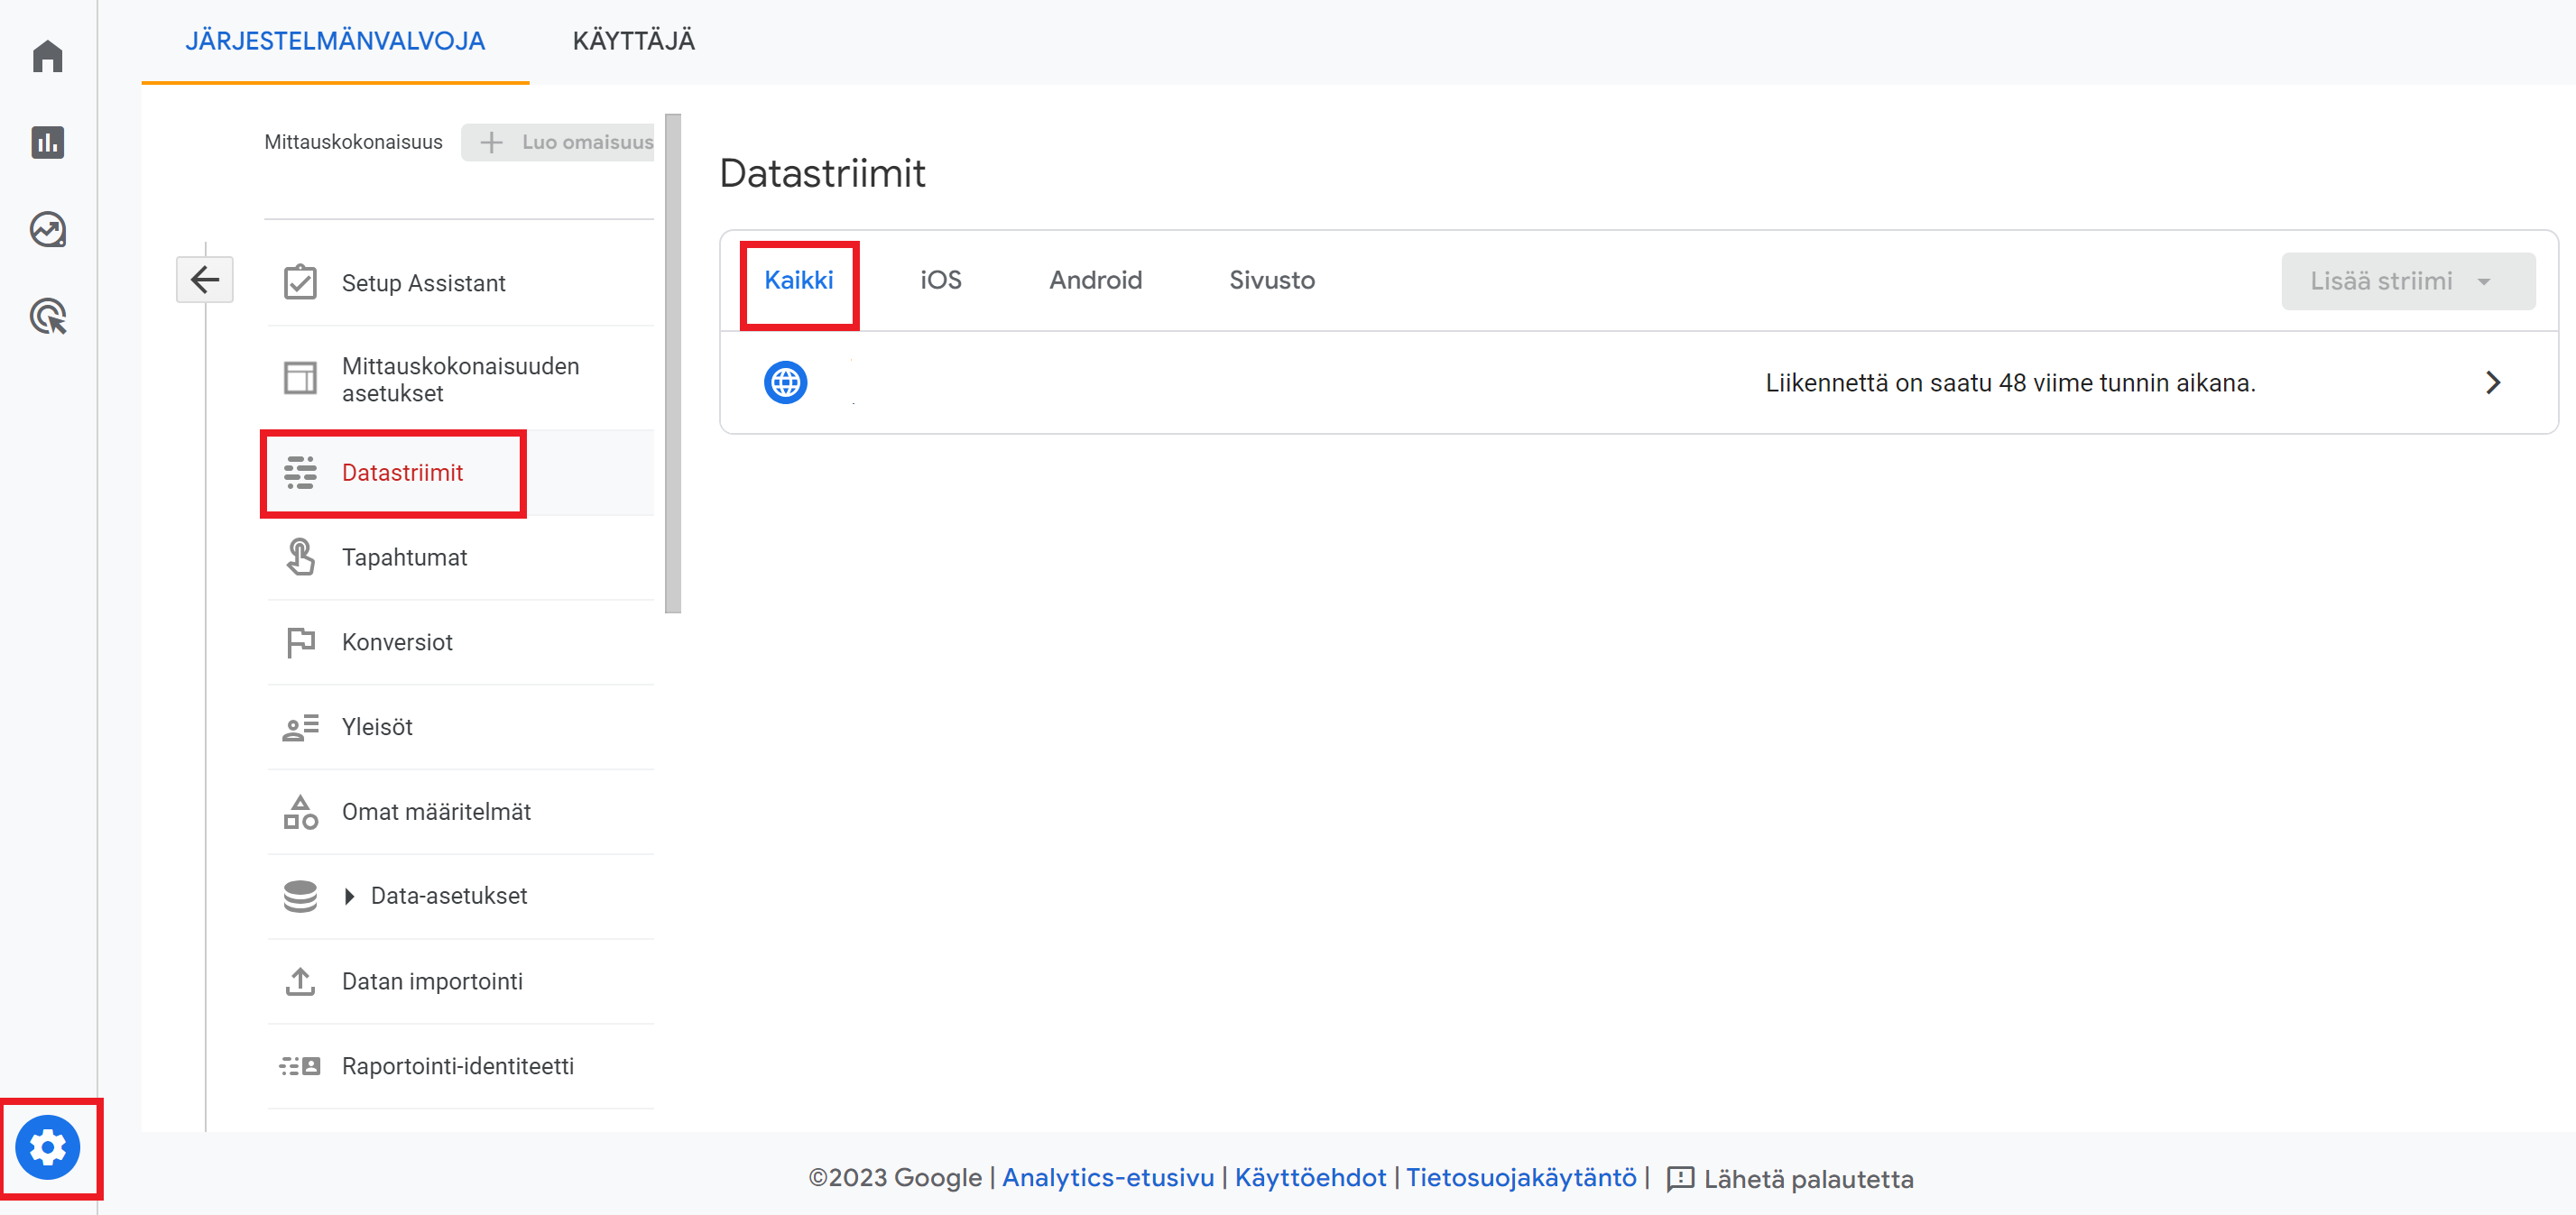Switch to the KÄYTTÄJÄ tab
Image resolution: width=2576 pixels, height=1215 pixels.
[633, 41]
